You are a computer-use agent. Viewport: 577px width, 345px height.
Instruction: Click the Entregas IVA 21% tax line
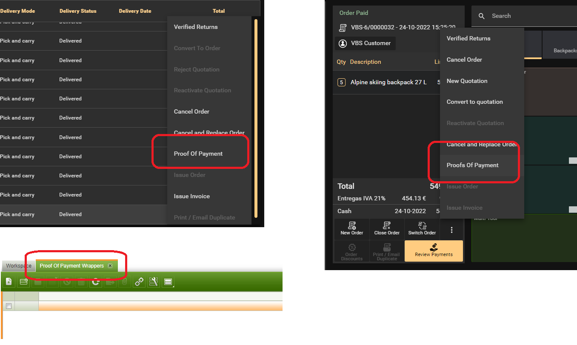[387, 198]
